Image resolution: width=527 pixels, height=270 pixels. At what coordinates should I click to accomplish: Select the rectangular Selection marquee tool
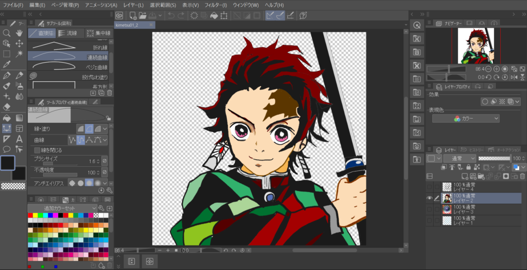(x=6, y=54)
